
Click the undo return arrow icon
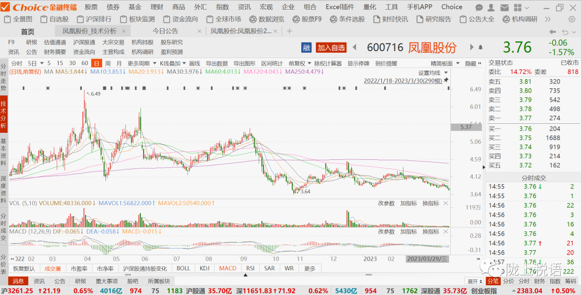tap(565, 32)
